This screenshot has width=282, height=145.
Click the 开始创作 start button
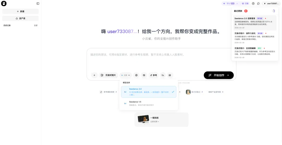(x=219, y=75)
